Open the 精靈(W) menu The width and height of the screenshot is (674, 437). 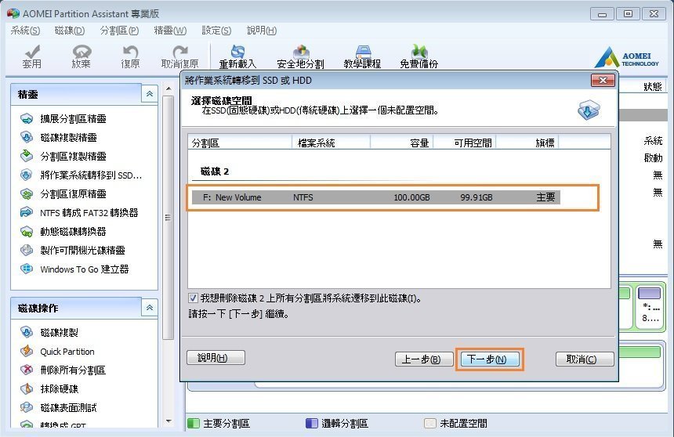click(170, 31)
